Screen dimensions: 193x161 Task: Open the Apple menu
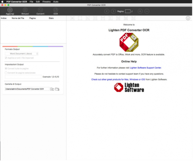(x=2, y=2)
